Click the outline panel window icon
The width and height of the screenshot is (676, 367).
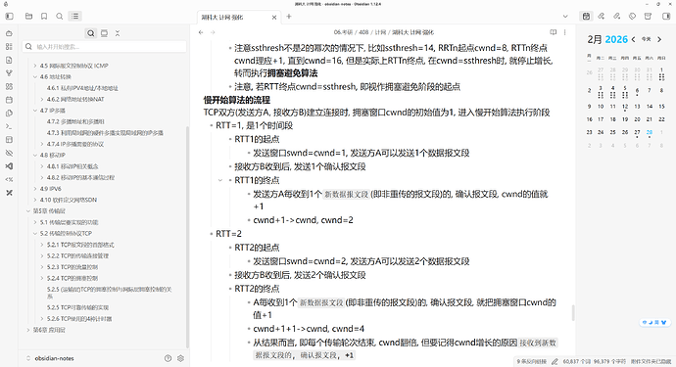pyautogui.click(x=104, y=33)
